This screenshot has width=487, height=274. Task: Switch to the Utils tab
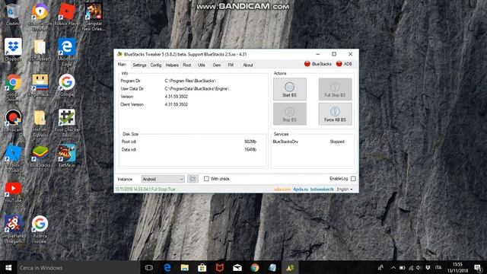pos(202,65)
